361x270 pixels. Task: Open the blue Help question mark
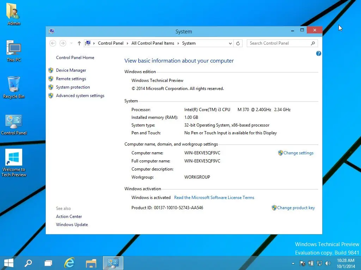point(318,53)
